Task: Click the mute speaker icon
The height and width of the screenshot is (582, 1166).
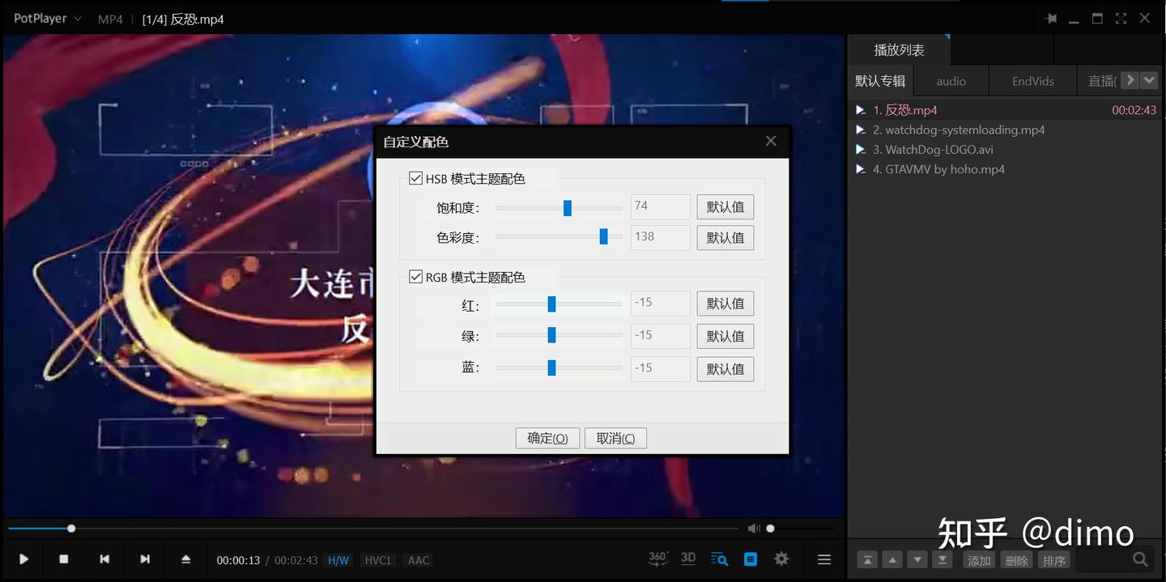Action: coord(754,528)
